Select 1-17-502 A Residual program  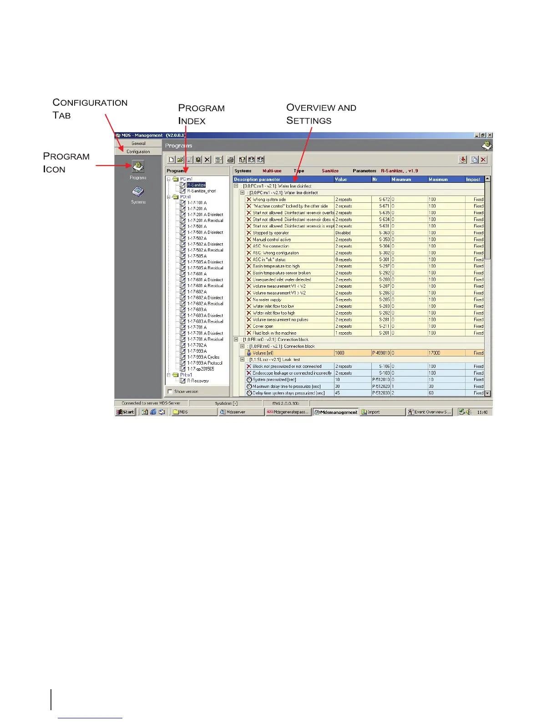205,250
